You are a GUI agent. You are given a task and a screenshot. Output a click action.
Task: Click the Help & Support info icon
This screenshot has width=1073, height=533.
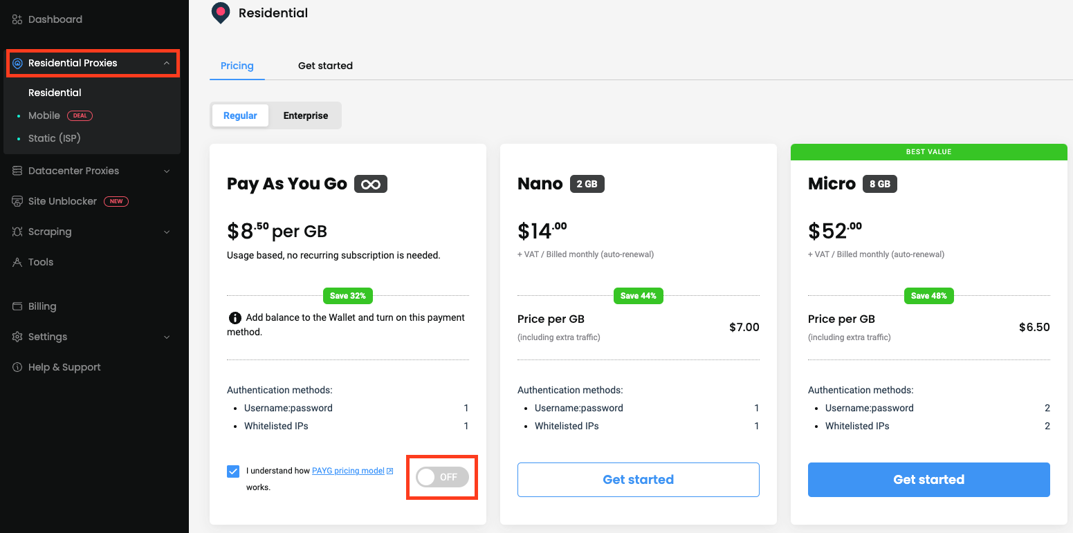17,367
